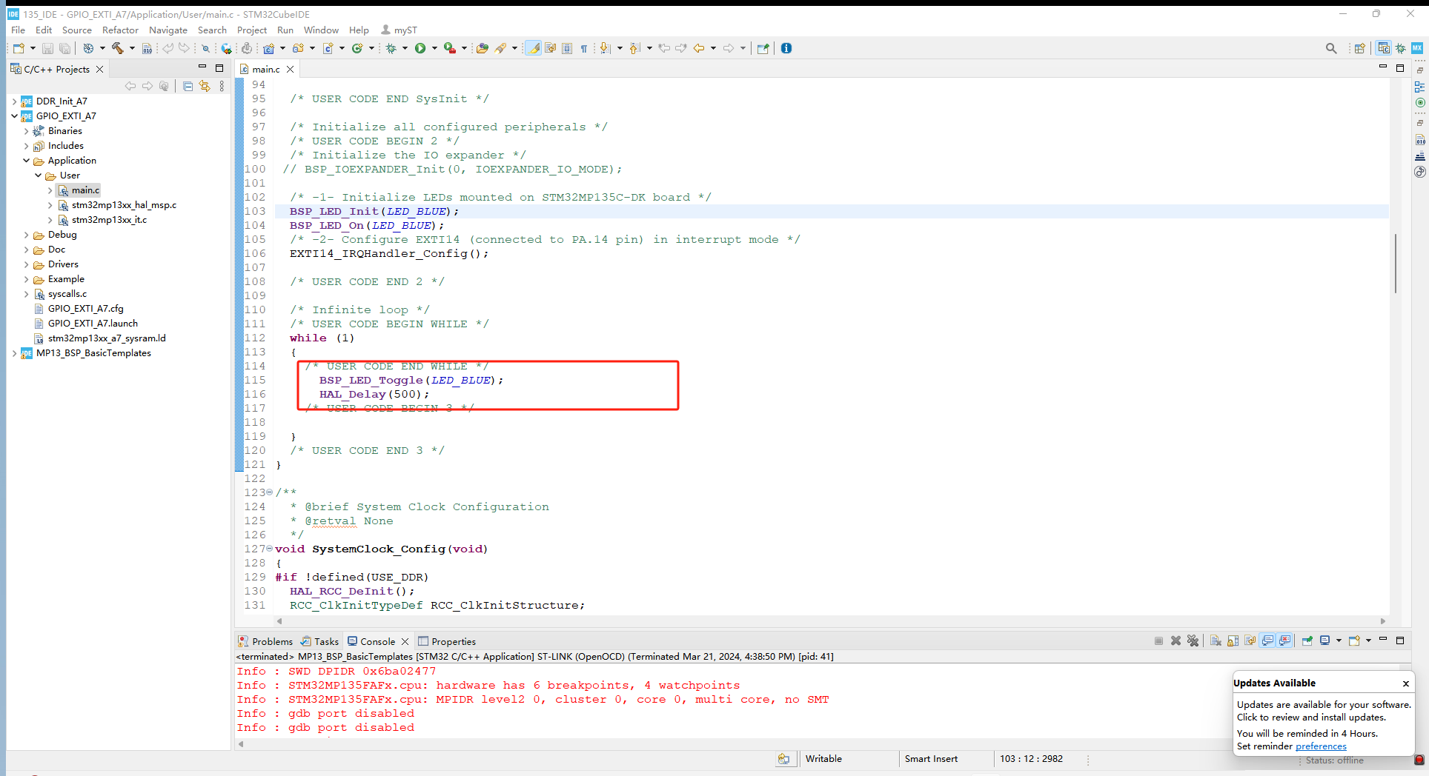Viewport: 1429px width, 776px height.
Task: Toggle Link with Editor in Projects panel
Action: pos(205,86)
